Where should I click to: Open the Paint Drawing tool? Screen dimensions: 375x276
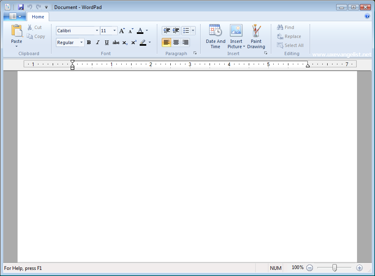pyautogui.click(x=256, y=37)
